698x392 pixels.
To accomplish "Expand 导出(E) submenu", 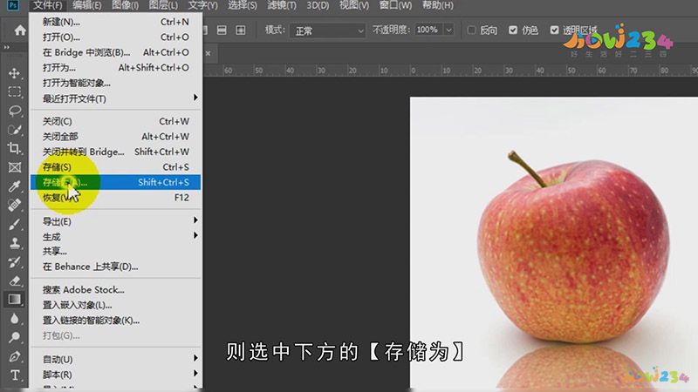I will 115,221.
